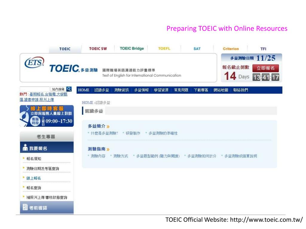The image size is (306, 229).
Task: Open 報名須知 in the sidebar
Action: 34,159
